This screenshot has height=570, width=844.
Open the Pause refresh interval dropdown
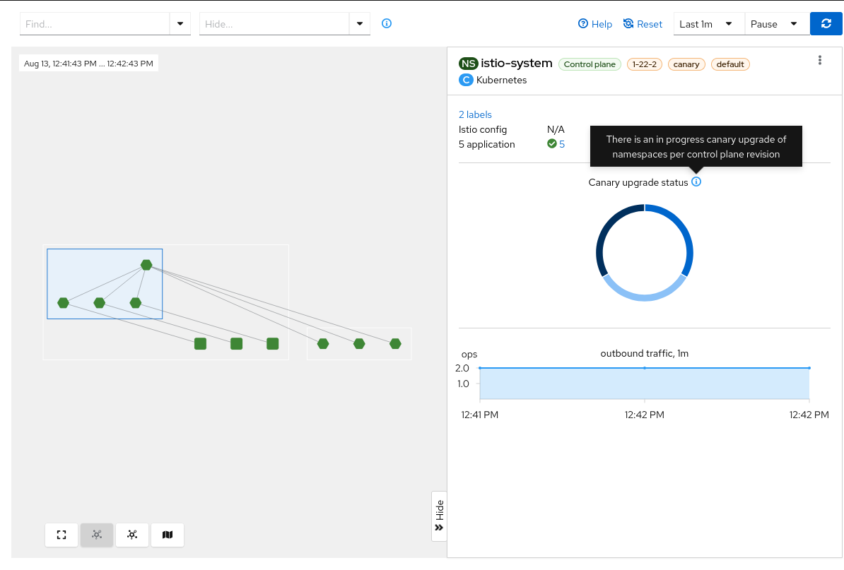point(777,23)
